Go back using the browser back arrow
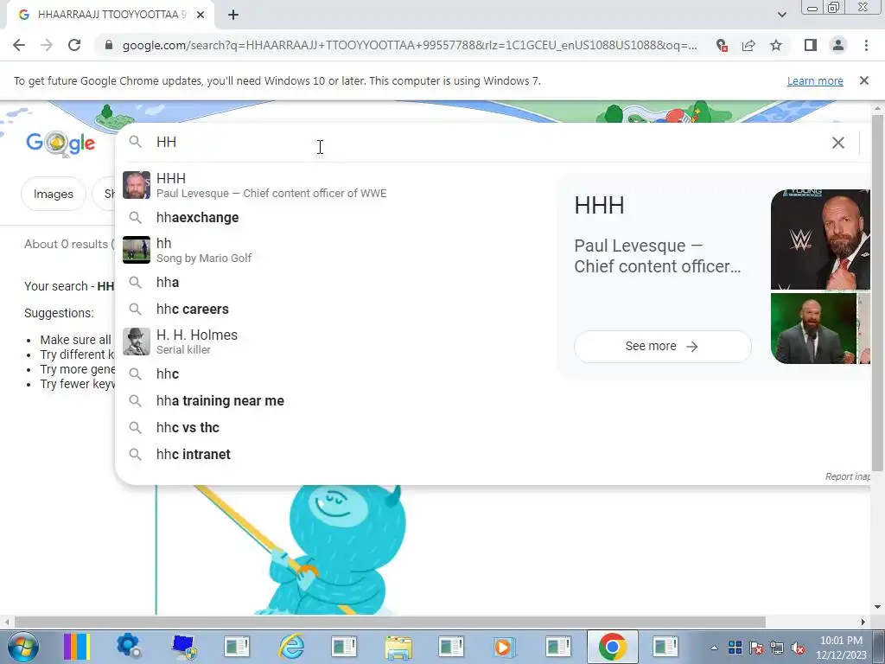The image size is (885, 664). click(x=19, y=45)
